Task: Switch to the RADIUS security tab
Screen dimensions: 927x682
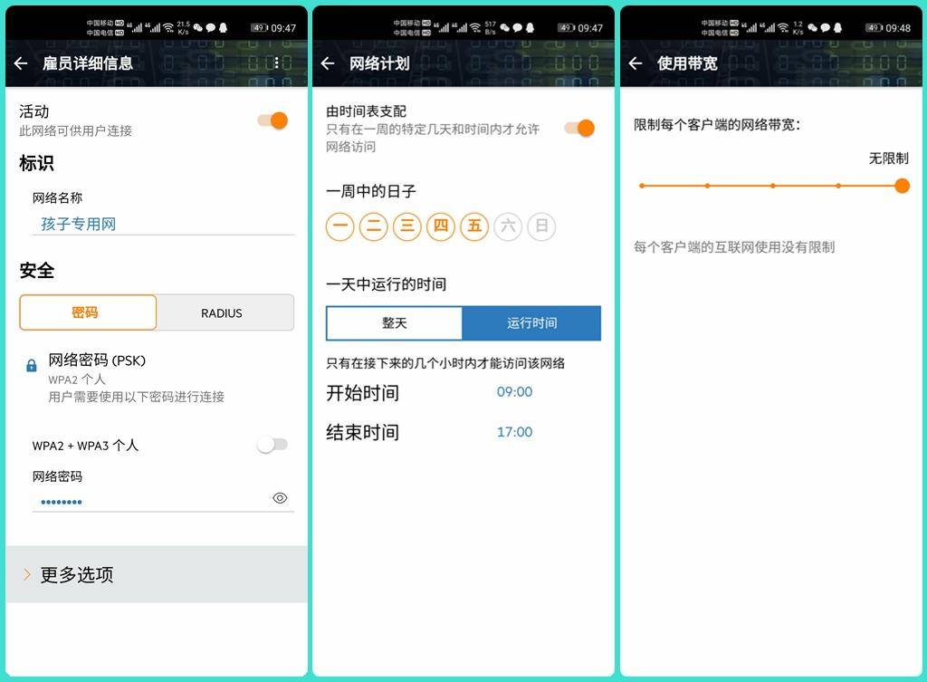Action: (x=222, y=312)
